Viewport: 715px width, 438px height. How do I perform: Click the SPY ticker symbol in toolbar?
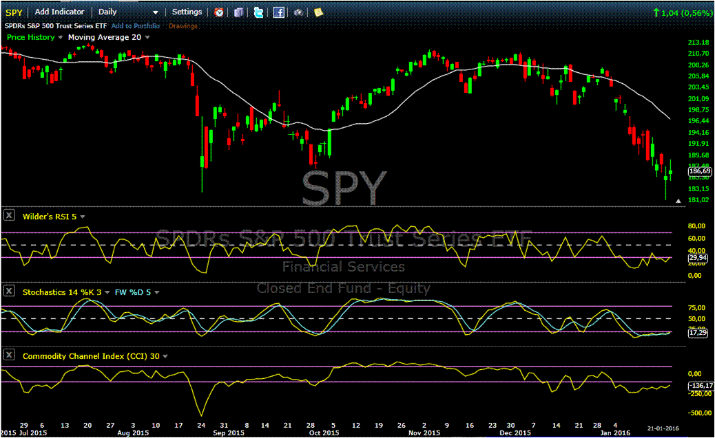pyautogui.click(x=14, y=12)
